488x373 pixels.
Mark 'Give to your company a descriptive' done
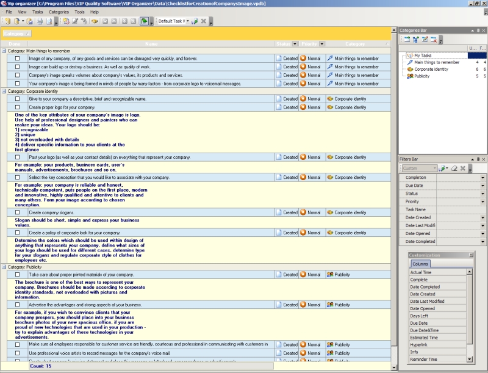(x=18, y=99)
